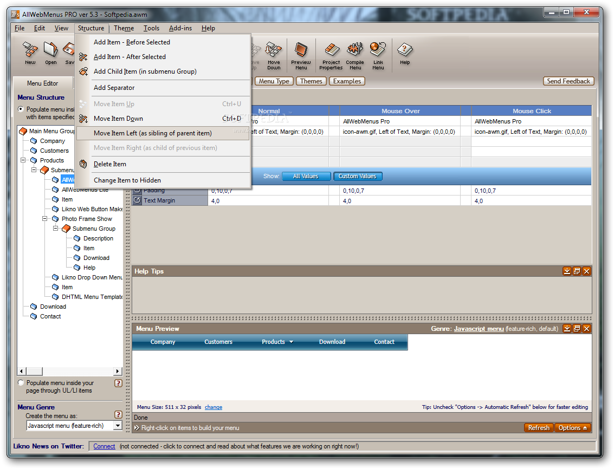Viewport: 614px width, 469px height.
Task: Click the Compile Menu toolbar icon
Action: coord(355,56)
